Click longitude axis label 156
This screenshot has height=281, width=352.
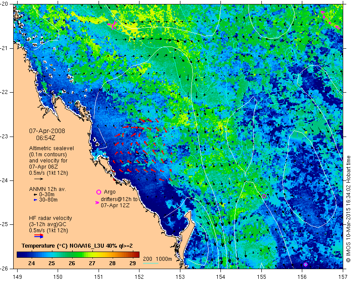tap(302, 277)
